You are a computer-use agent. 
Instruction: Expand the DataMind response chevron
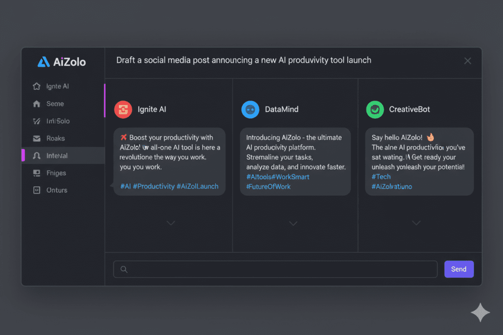point(293,223)
